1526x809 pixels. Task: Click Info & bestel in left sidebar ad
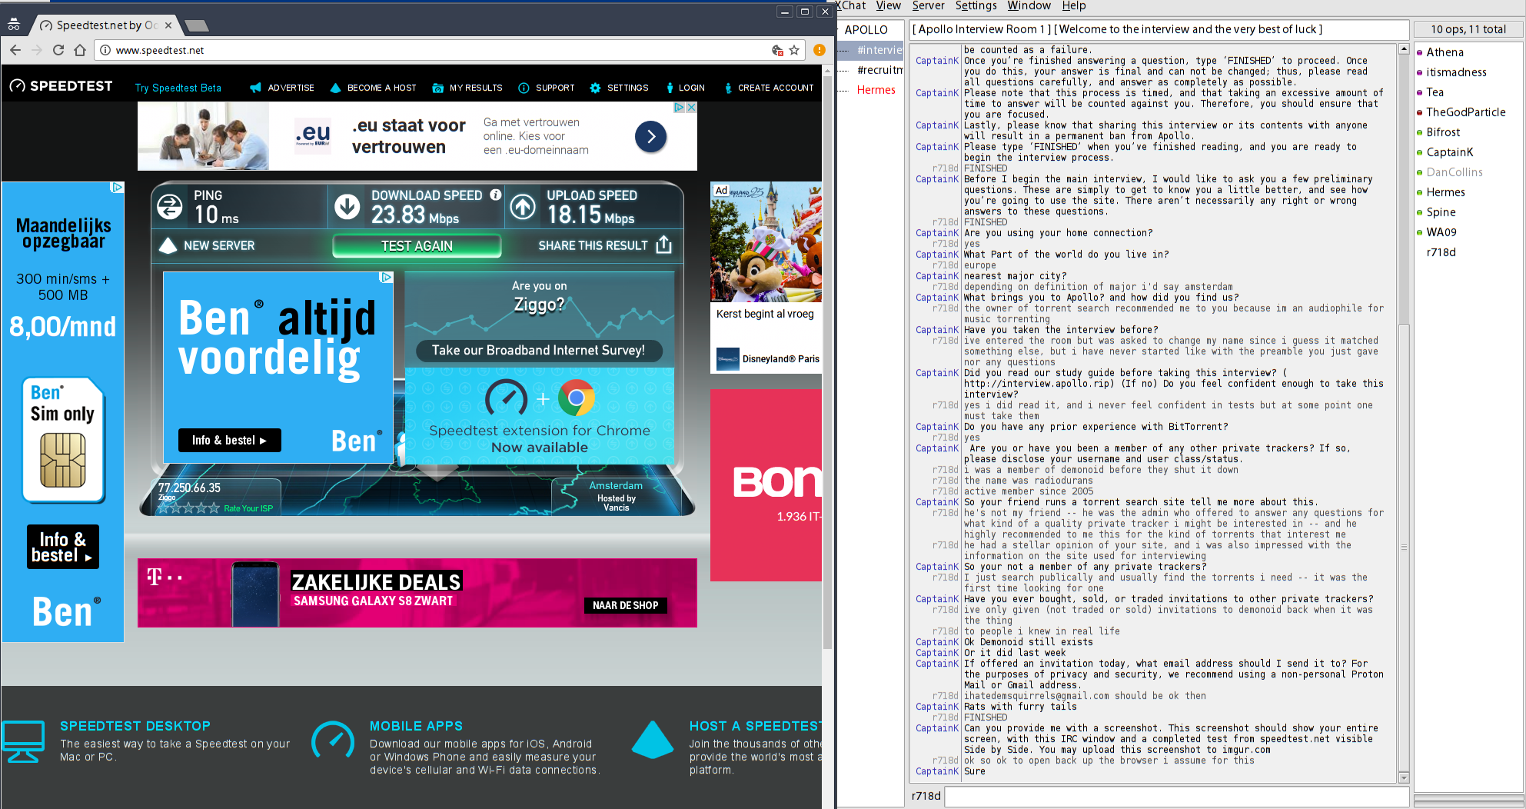click(x=63, y=547)
